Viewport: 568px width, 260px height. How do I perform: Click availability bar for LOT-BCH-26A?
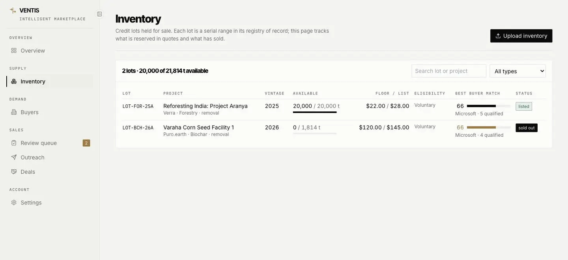coord(315,134)
